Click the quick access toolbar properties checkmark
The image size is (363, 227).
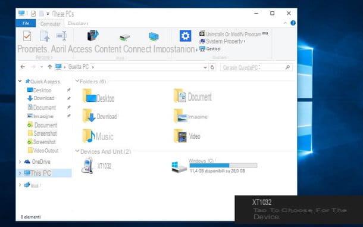(33, 14)
